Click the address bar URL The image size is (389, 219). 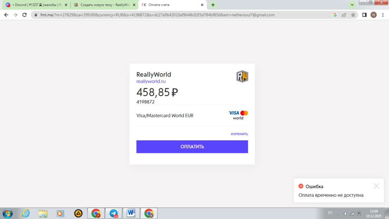coord(157,15)
